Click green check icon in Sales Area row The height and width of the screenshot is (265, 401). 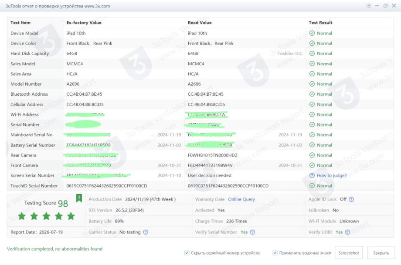tap(312, 74)
